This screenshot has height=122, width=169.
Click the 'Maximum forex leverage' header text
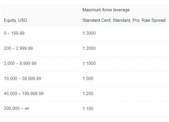pos(106,10)
